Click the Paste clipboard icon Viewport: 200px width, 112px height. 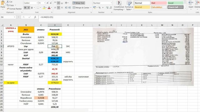coord(3,3)
